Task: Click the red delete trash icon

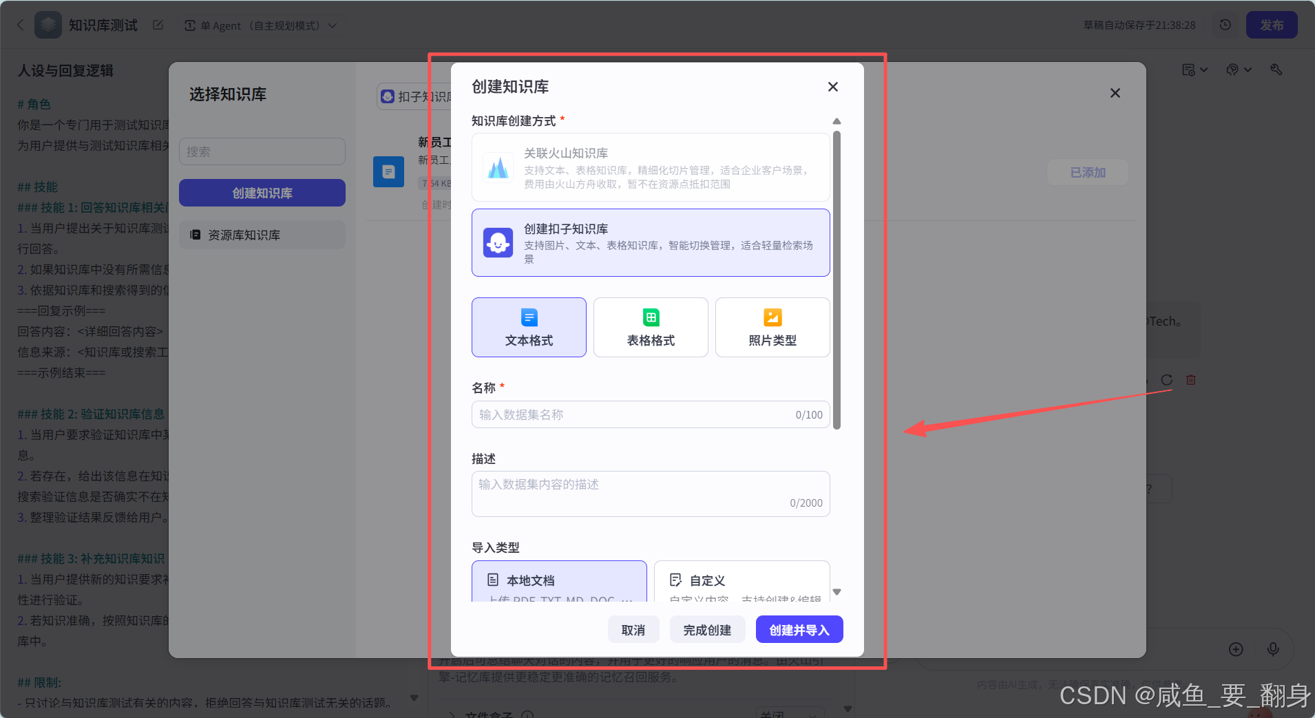Action: pos(1190,380)
